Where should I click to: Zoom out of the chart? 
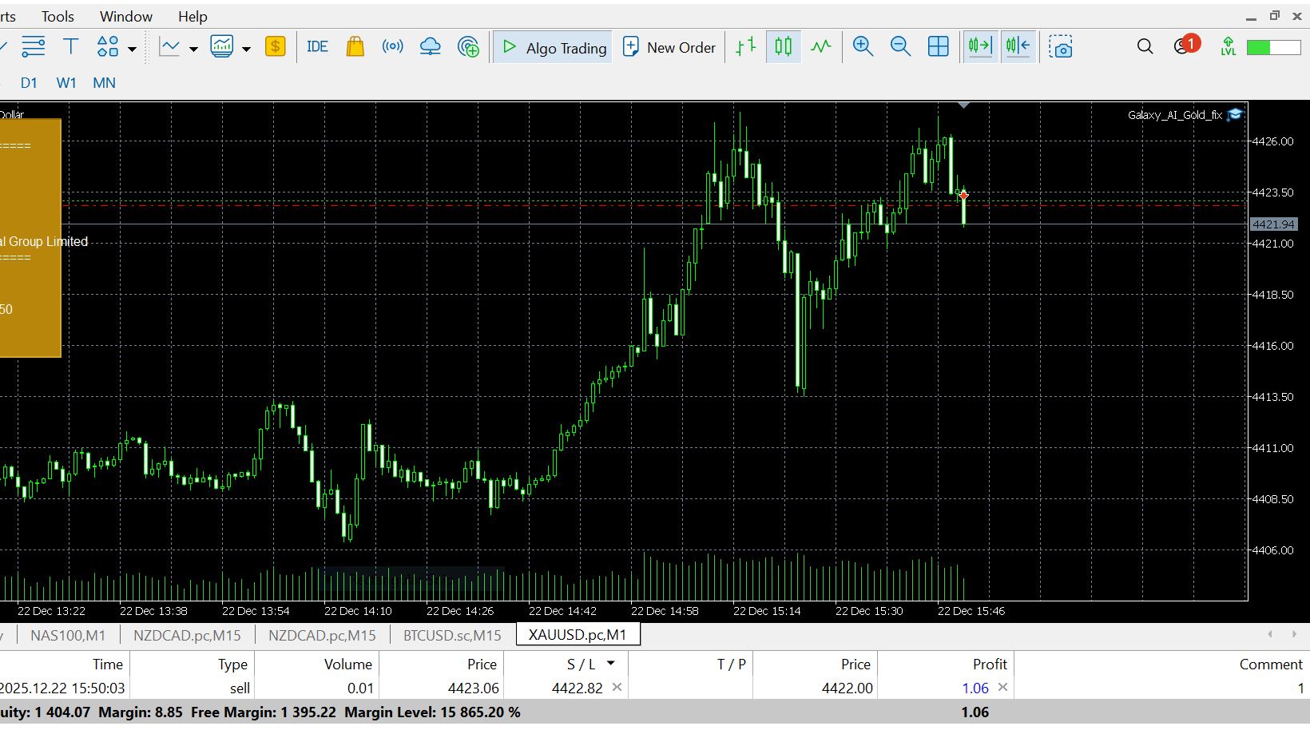(900, 47)
